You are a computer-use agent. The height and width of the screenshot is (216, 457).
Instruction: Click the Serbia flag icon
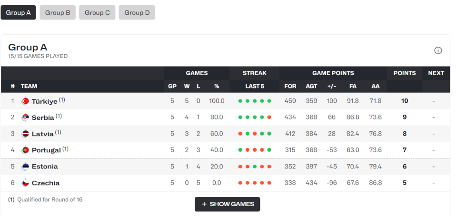(26, 118)
